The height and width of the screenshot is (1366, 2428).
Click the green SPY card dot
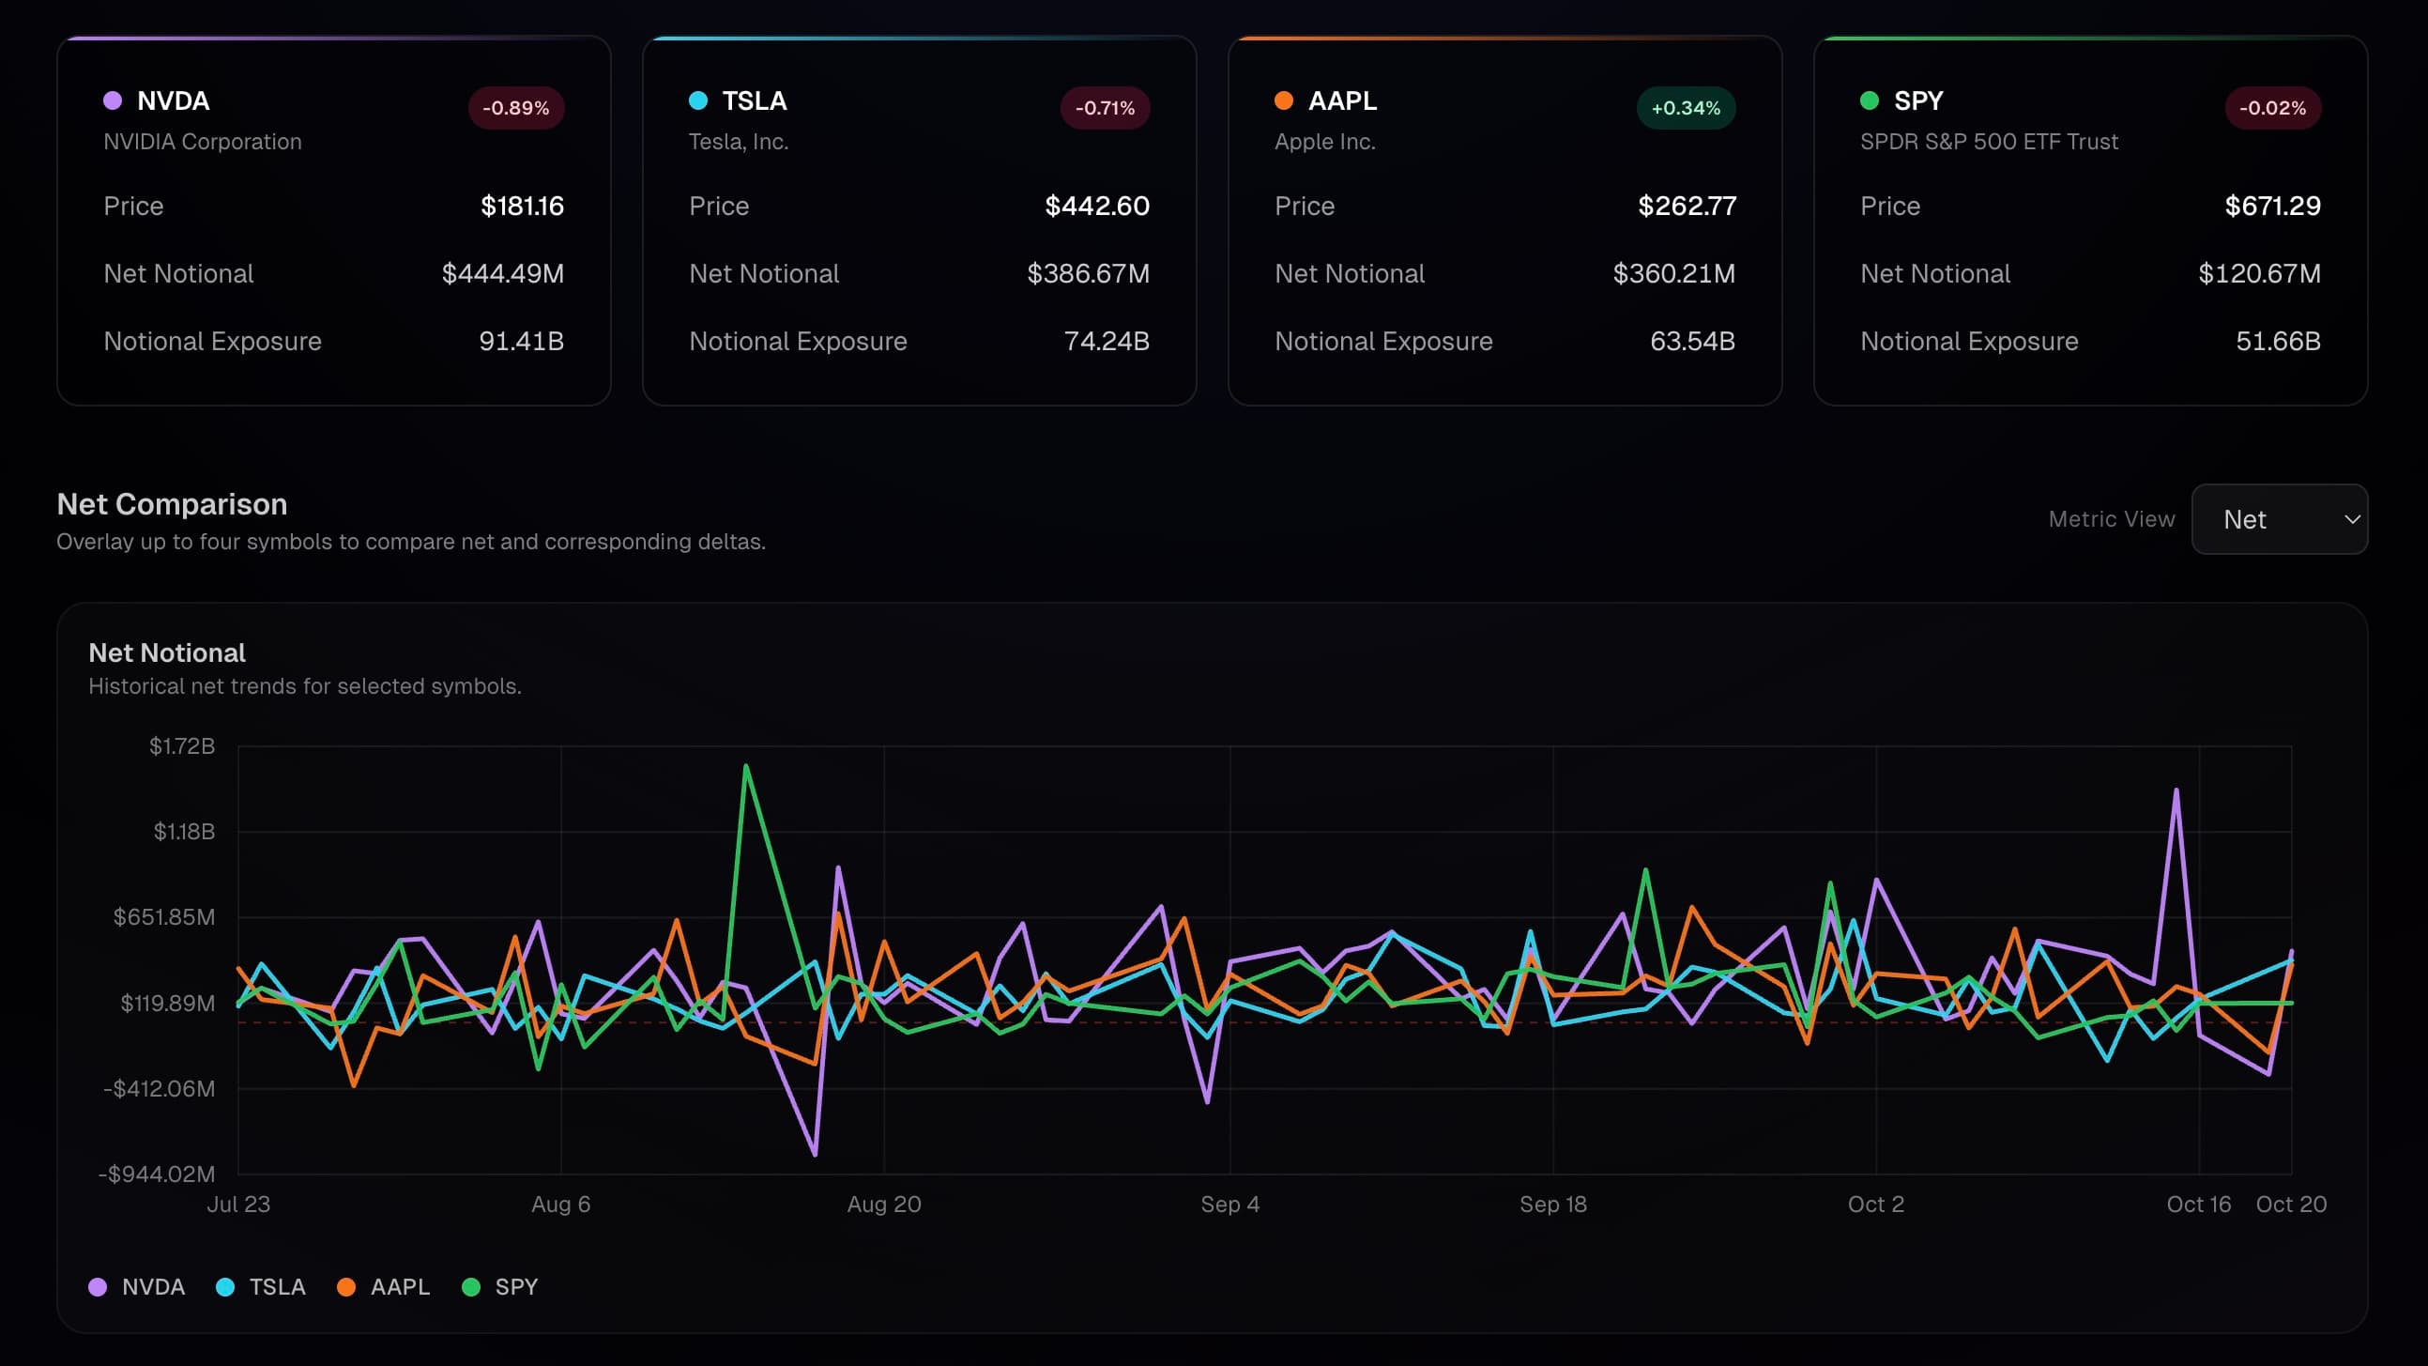point(1869,100)
